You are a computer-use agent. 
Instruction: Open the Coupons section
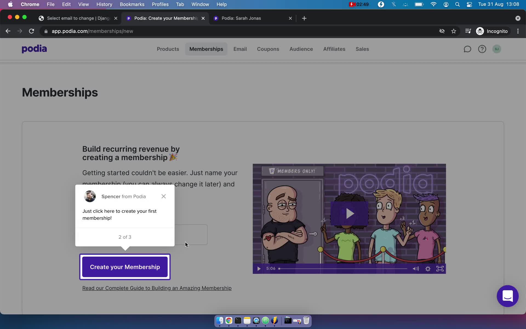pyautogui.click(x=268, y=49)
